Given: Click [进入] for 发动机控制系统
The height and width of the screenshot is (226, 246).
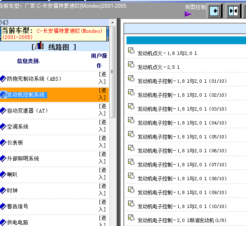Looking at the screenshot, I should [x=102, y=94].
